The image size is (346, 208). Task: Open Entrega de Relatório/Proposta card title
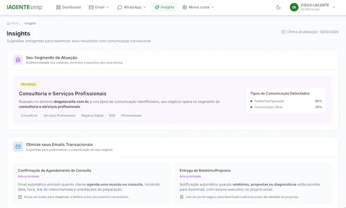point(205,171)
